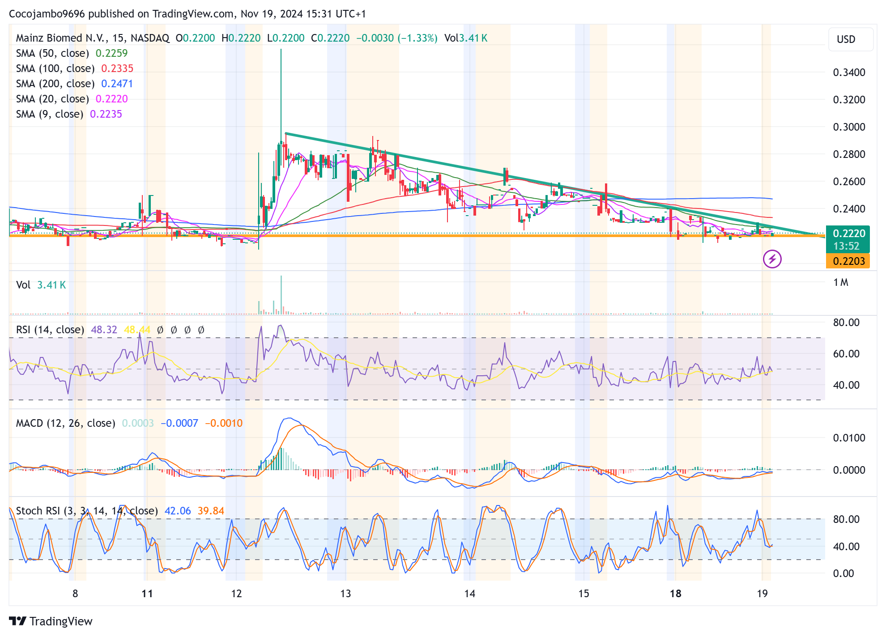886x637 pixels.
Task: Click the Stoch RSI value 42.06
Action: pyautogui.click(x=178, y=511)
